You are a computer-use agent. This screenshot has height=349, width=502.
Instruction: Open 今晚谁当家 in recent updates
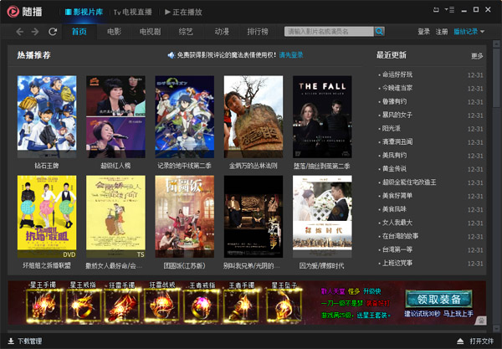click(x=397, y=88)
